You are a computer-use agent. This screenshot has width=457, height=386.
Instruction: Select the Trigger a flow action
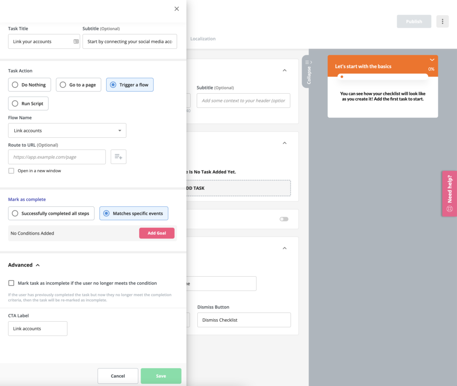[x=130, y=85]
